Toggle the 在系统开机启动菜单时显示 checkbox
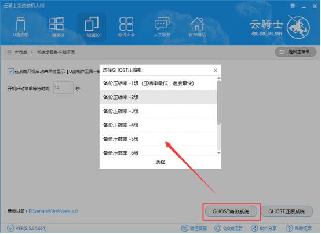Screen dimensions: 321x234 click(x=10, y=71)
